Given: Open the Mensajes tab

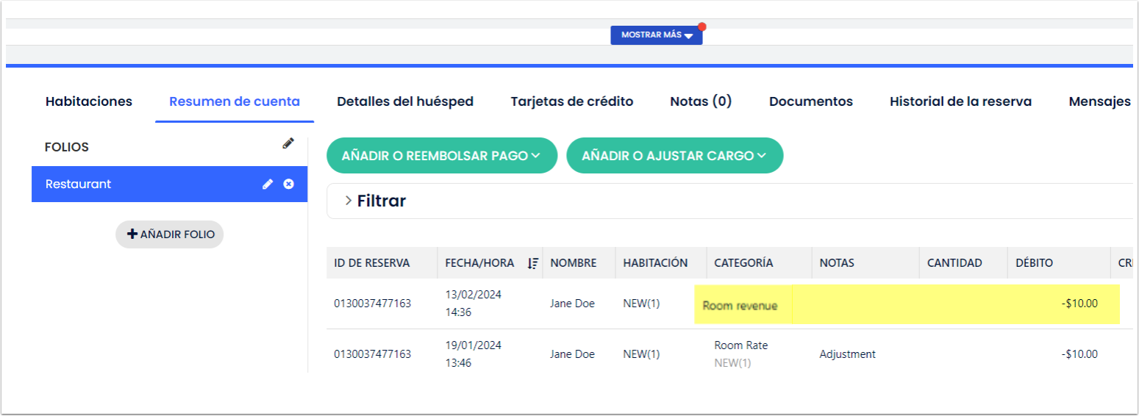Looking at the screenshot, I should 1099,101.
